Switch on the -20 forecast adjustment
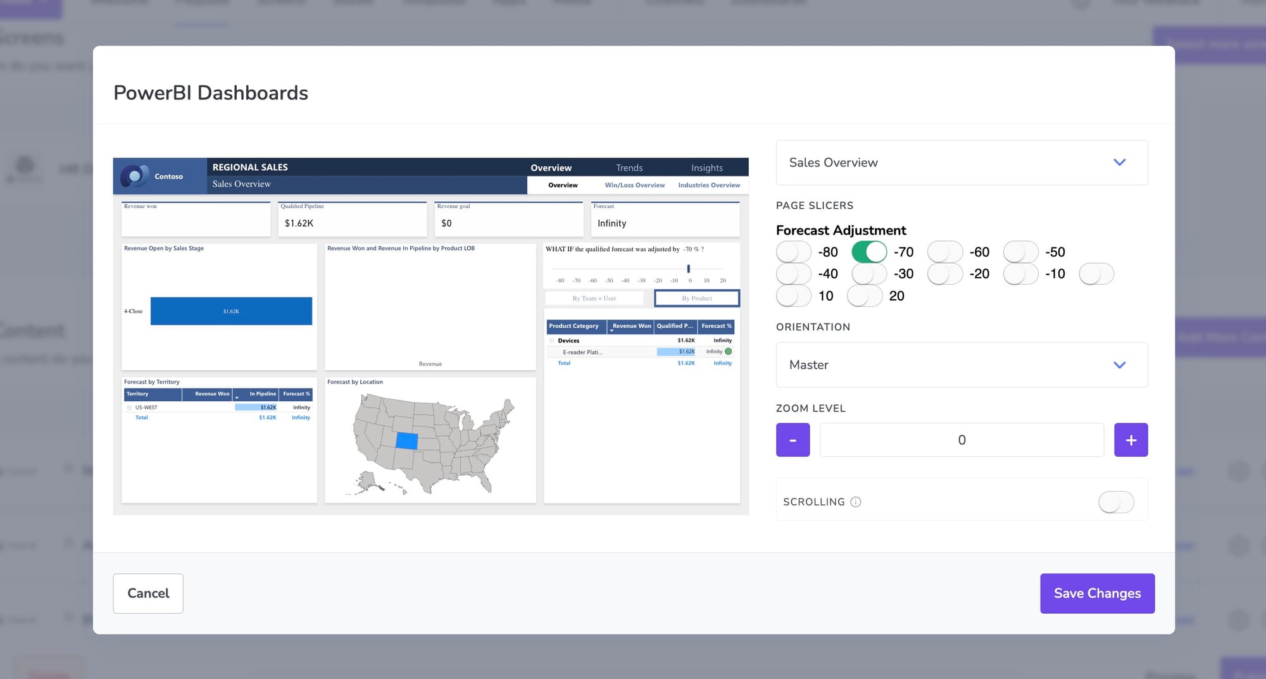Viewport: 1266px width, 679px height. tap(945, 274)
